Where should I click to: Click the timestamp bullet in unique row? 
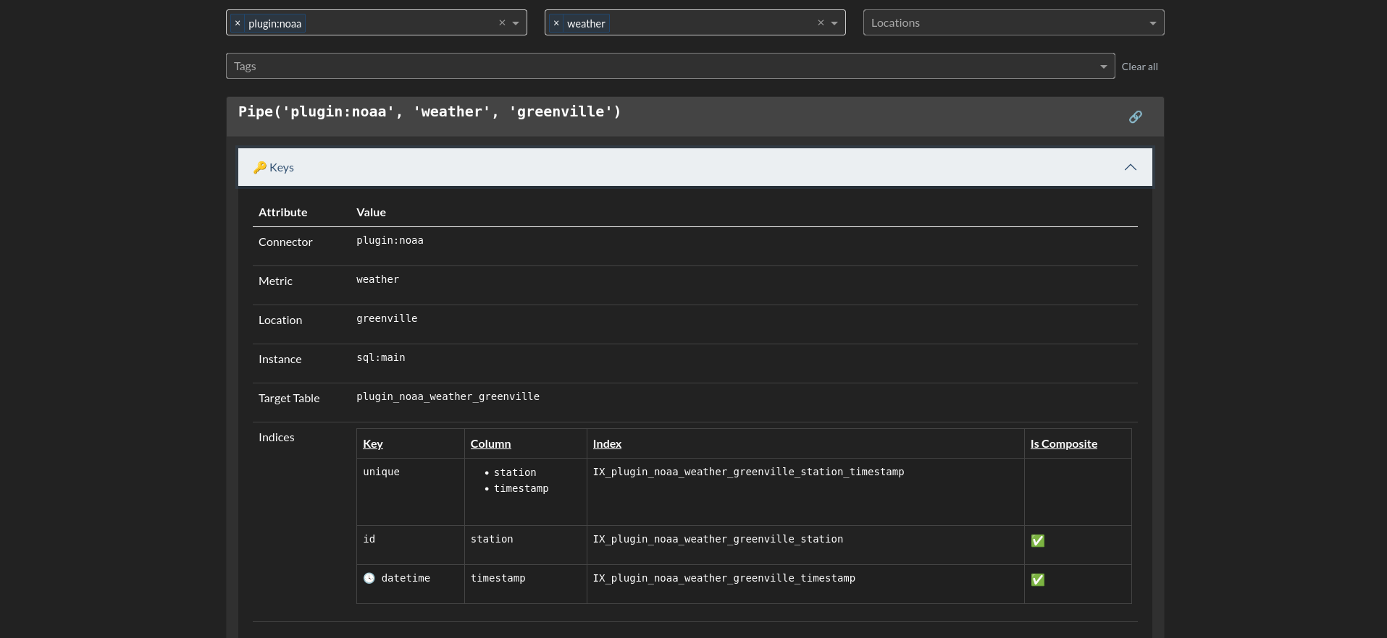pos(521,488)
